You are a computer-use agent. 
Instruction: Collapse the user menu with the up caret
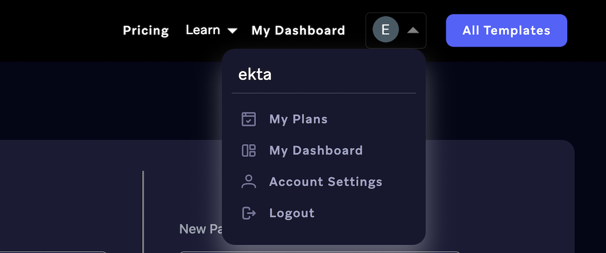[413, 30]
